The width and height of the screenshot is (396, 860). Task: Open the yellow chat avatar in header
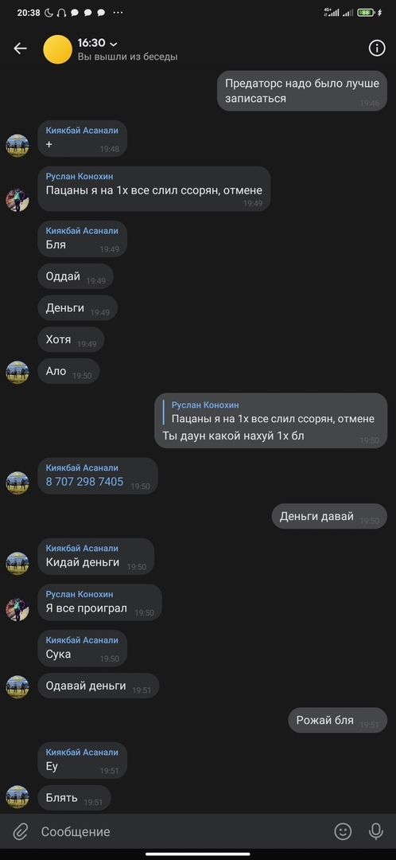click(x=57, y=49)
